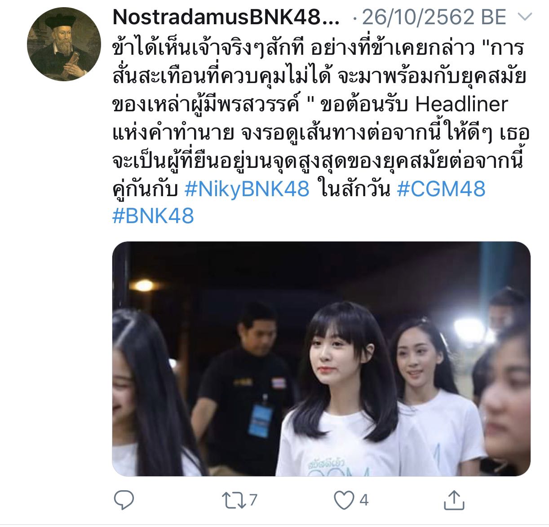549x527 pixels.
Task: View the like count number 4
Action: click(x=364, y=500)
